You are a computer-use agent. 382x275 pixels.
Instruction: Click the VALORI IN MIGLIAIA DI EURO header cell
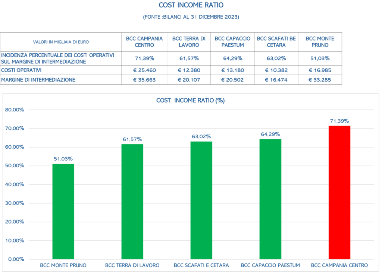click(x=61, y=42)
